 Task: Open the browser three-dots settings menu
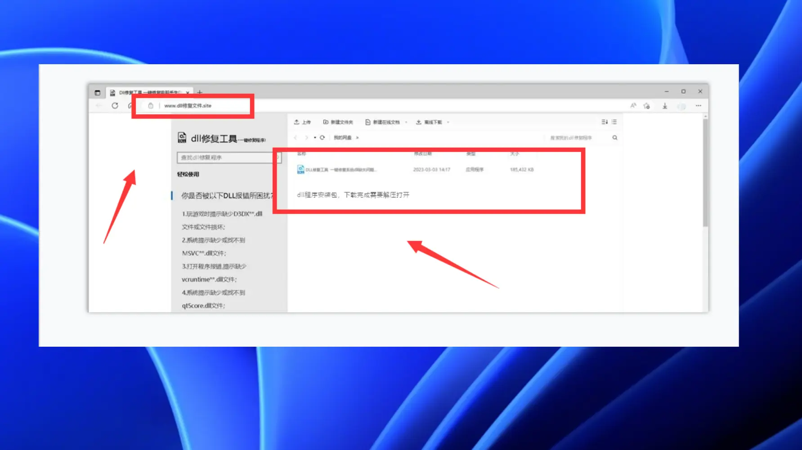tap(699, 106)
